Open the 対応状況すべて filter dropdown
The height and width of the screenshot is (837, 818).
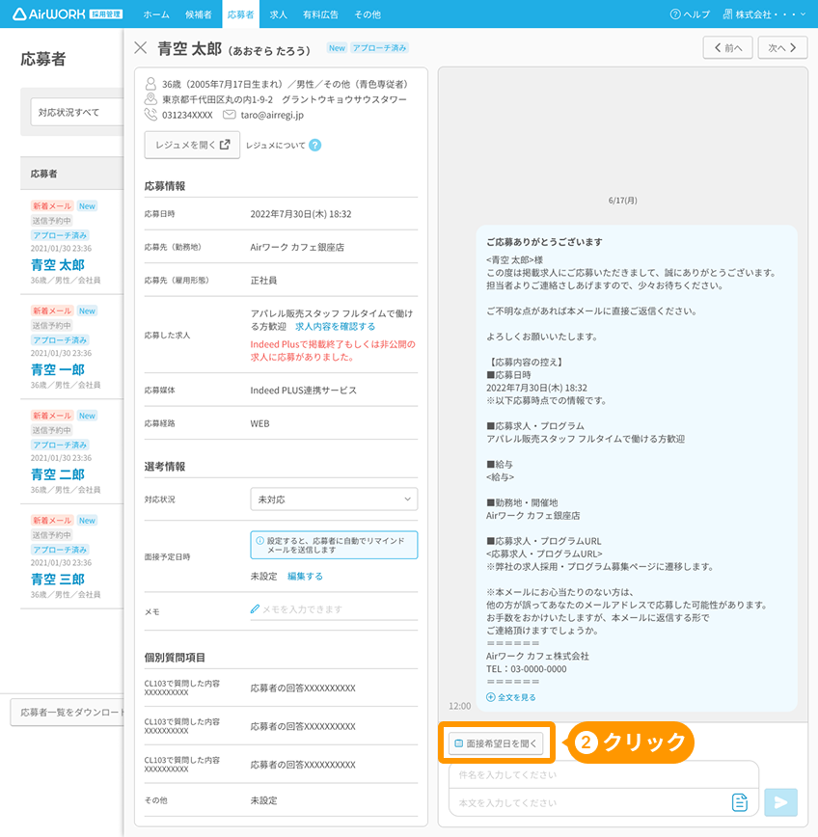point(77,112)
